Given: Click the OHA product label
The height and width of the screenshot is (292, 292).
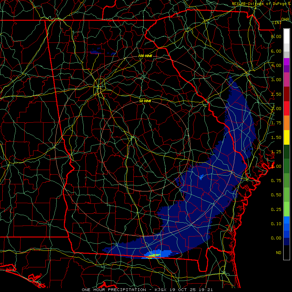Looking at the screenshot, I should (x=285, y=19).
